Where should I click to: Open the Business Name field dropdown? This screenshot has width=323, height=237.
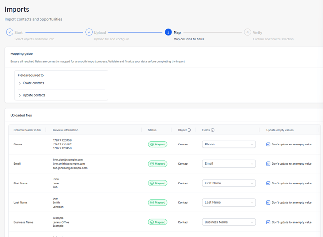tap(229, 222)
